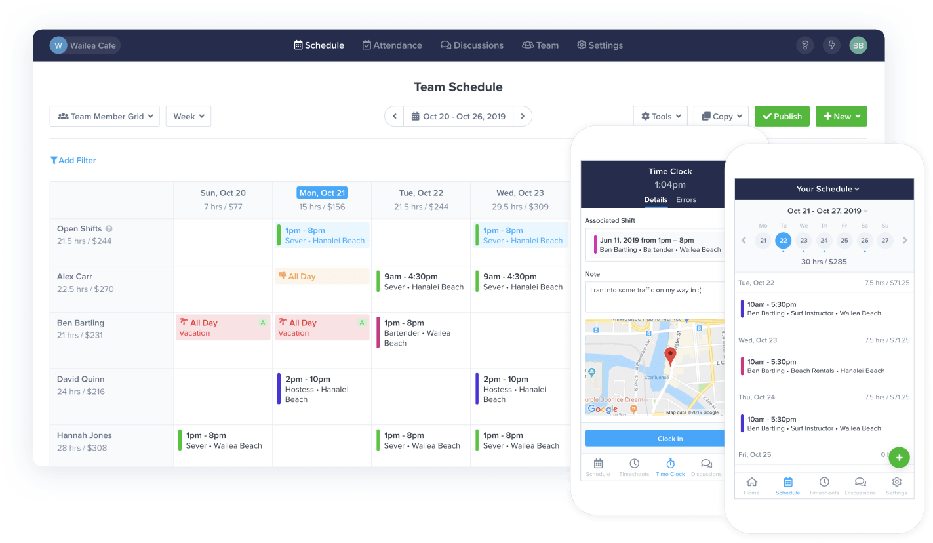Open Schedule icon in Your Schedule phone
933x543 pixels.
click(787, 486)
